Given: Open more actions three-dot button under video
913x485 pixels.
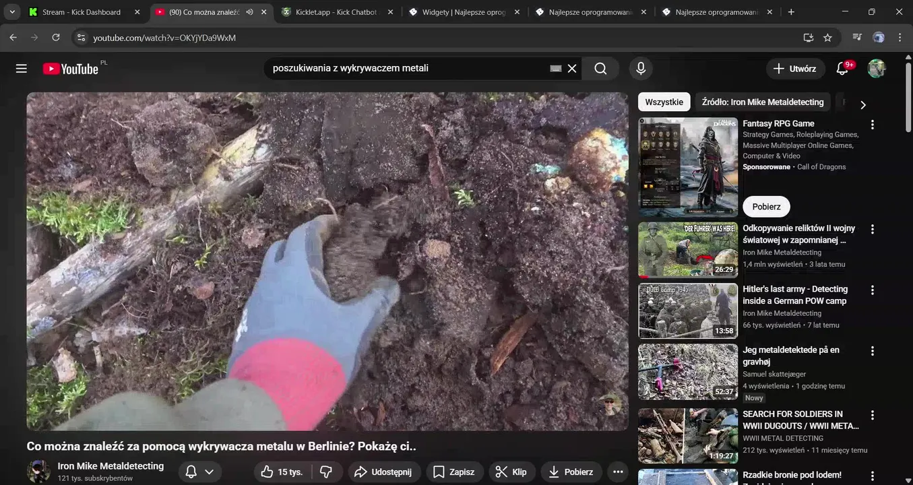Looking at the screenshot, I should [x=618, y=472].
